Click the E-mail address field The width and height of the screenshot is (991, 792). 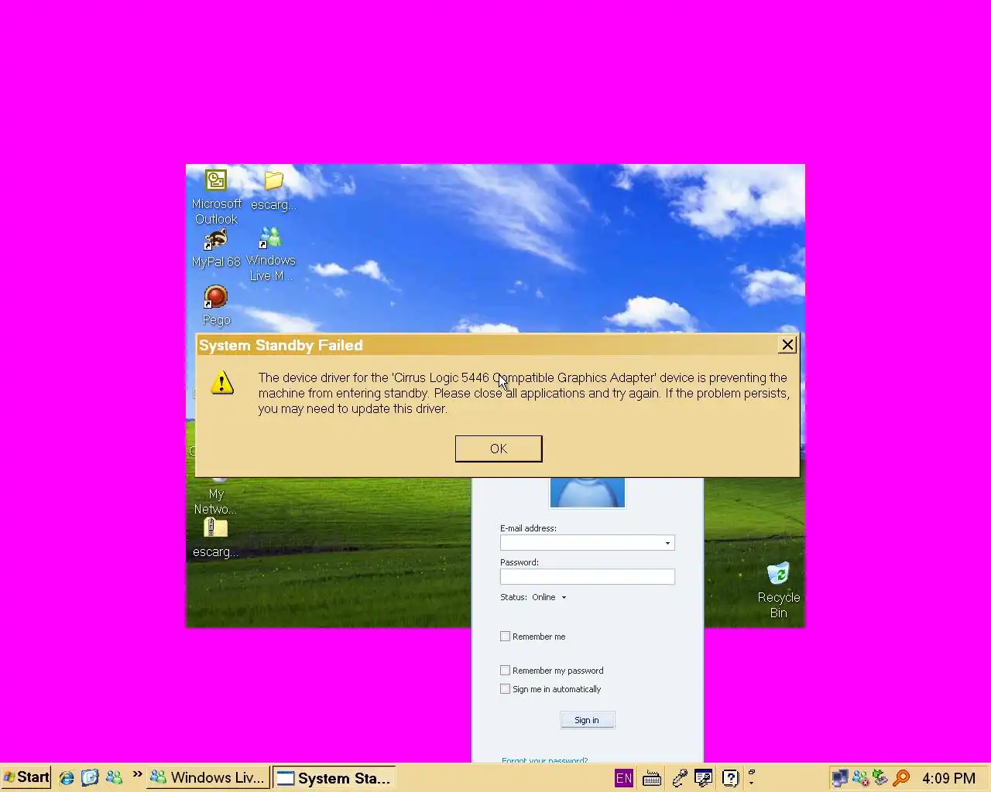point(587,543)
